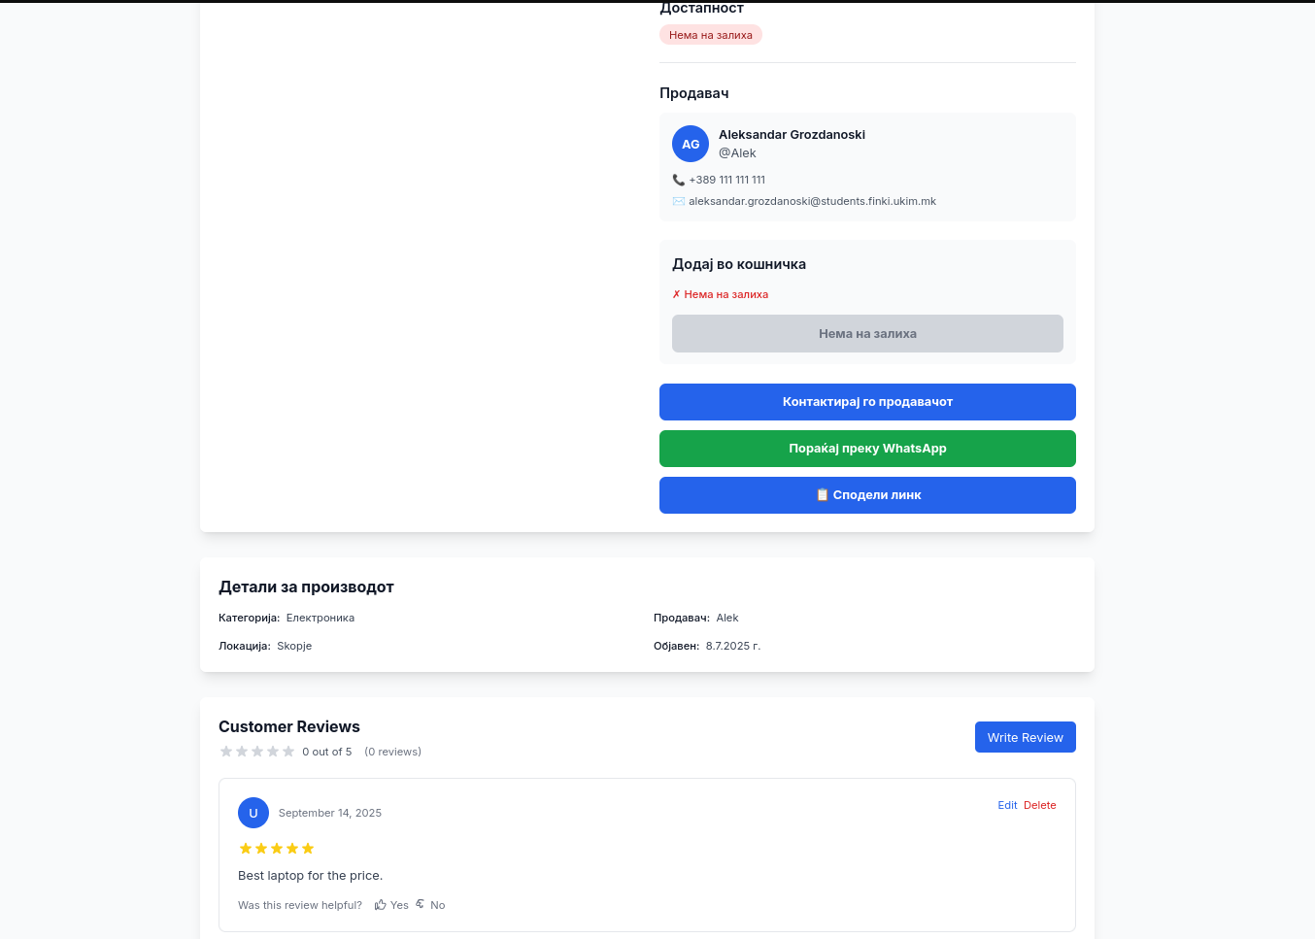
Task: Click the red ✗ out-of-stock mark
Action: [x=676, y=294]
